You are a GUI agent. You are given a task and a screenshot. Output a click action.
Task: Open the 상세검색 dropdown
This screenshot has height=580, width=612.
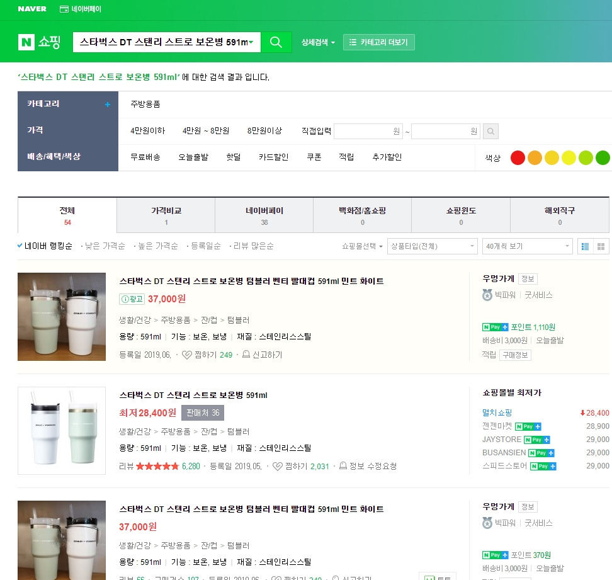click(x=318, y=42)
